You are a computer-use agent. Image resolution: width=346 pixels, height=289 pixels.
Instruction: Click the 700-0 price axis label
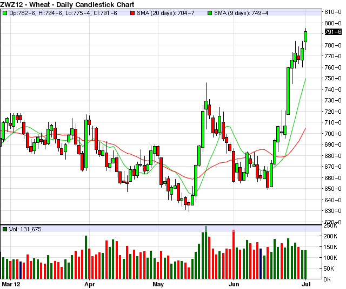333,134
